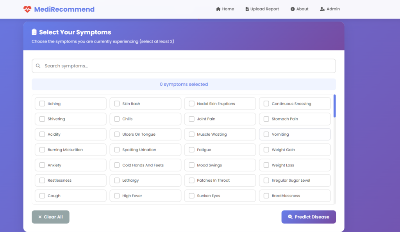Select the Admin user icon
Image resolution: width=400 pixels, height=232 pixels.
point(323,9)
